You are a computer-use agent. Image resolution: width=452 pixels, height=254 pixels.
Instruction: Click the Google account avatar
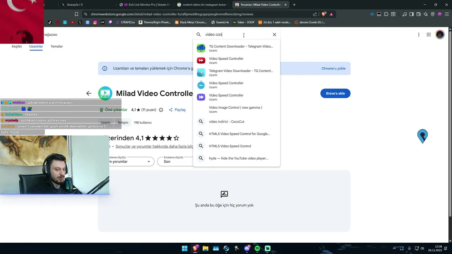pos(440,35)
